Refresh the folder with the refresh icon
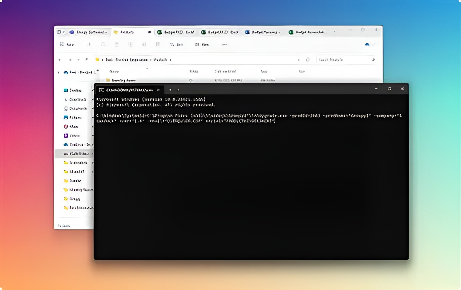Viewport: 461px width, 290px height. tap(307, 59)
